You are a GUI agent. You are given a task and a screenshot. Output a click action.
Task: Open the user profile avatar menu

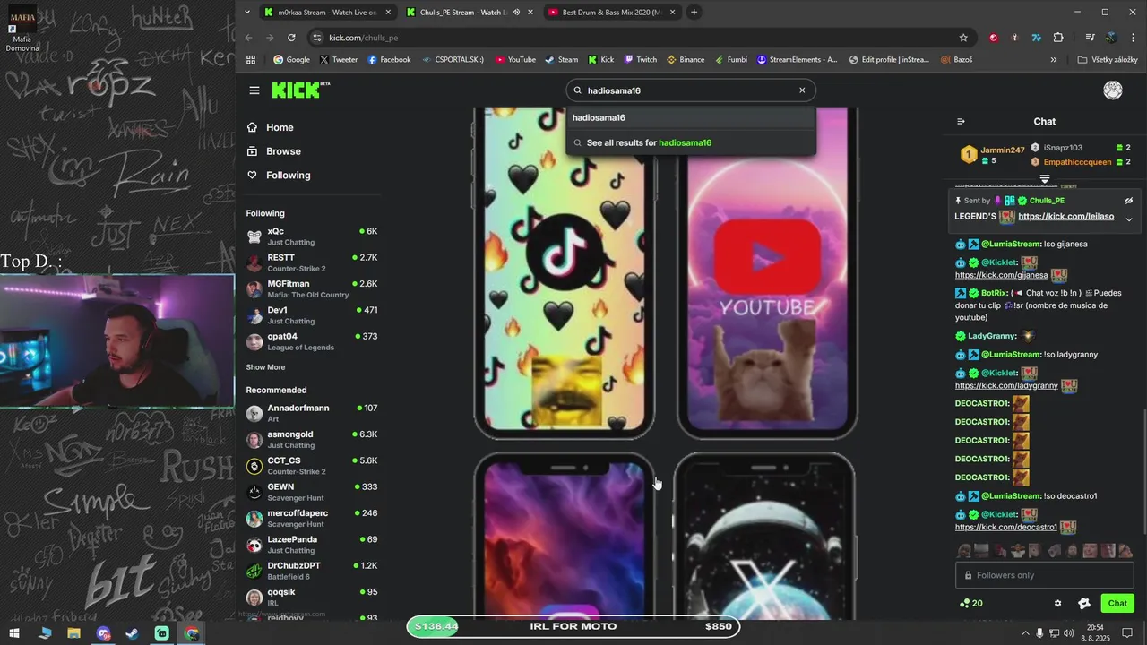tap(1113, 90)
